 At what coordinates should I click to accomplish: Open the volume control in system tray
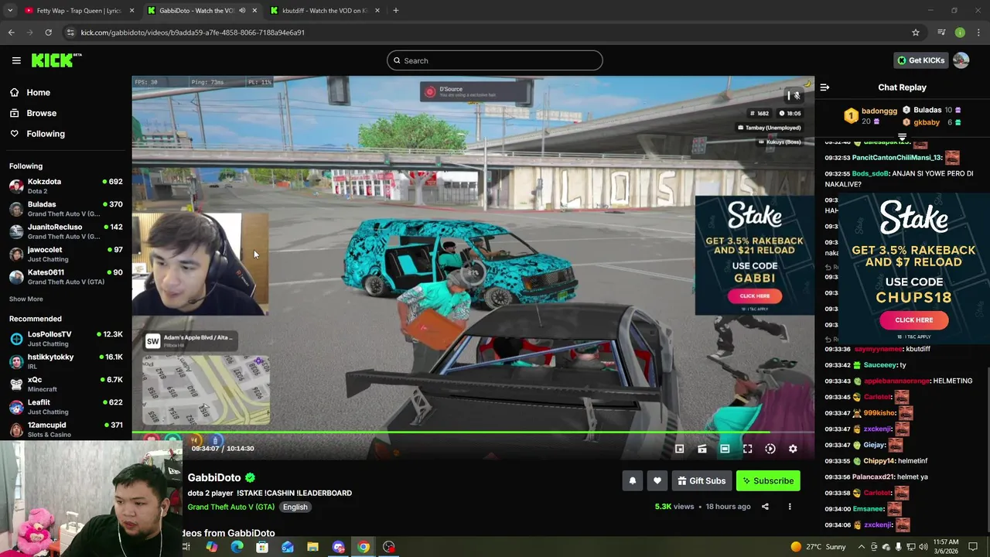pyautogui.click(x=923, y=547)
